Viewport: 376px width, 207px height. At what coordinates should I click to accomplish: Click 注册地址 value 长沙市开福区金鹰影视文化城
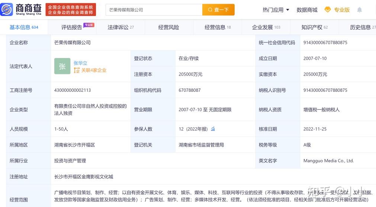(84, 177)
